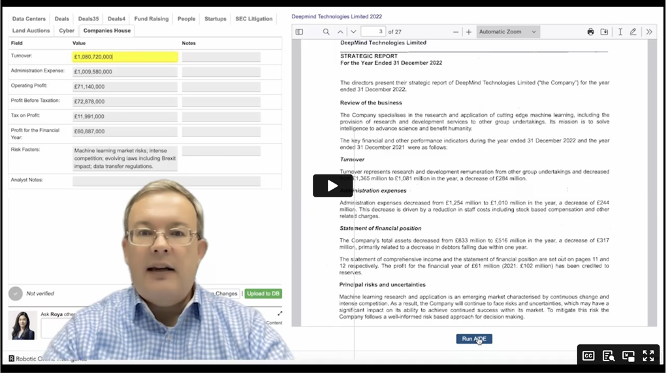Viewport: 668px width, 375px height.
Task: Click the Profit Before Taxation value field
Action: (125, 102)
